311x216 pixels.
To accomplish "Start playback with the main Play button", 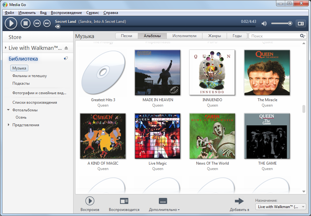I will (x=11, y=23).
